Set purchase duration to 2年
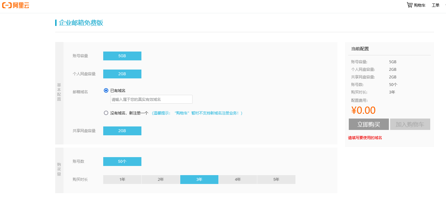The height and width of the screenshot is (202, 446). [x=161, y=180]
